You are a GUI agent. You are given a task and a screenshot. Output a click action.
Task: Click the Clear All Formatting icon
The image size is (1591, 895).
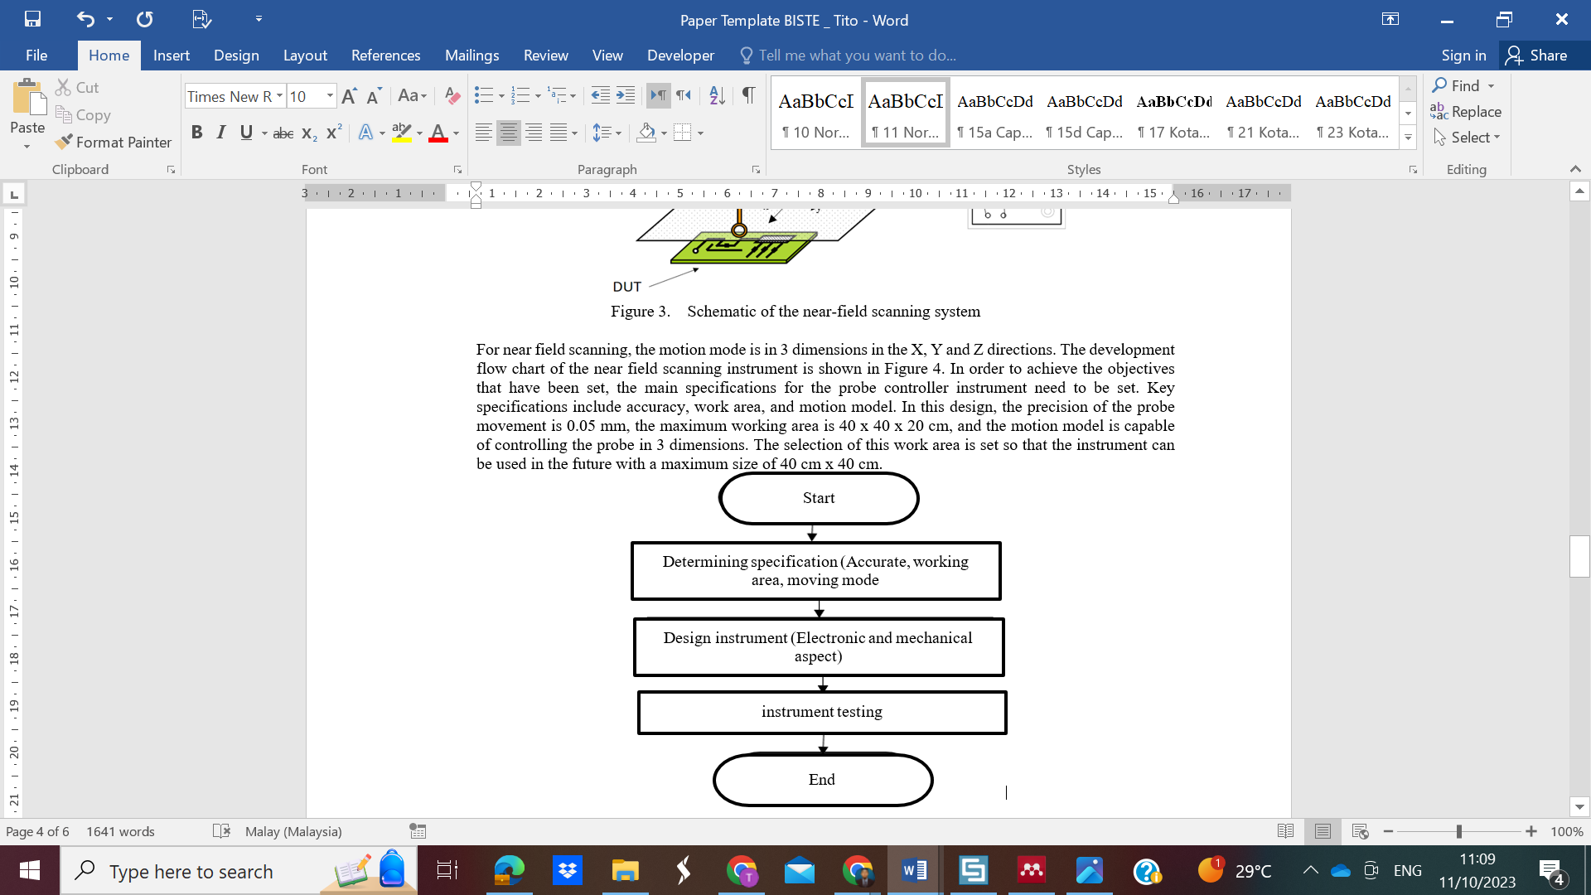[452, 96]
